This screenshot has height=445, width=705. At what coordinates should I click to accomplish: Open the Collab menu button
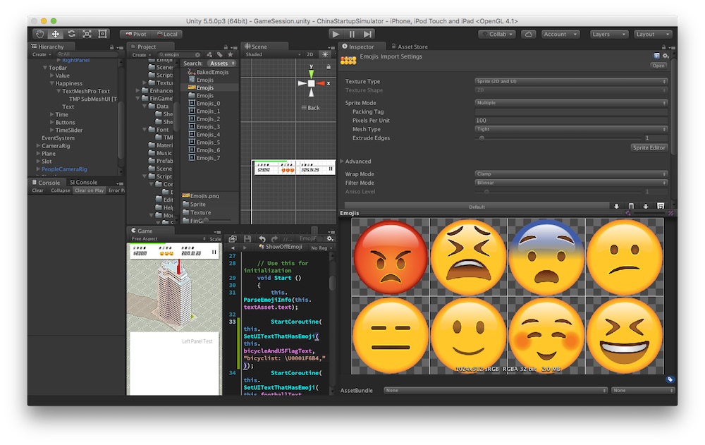[497, 34]
